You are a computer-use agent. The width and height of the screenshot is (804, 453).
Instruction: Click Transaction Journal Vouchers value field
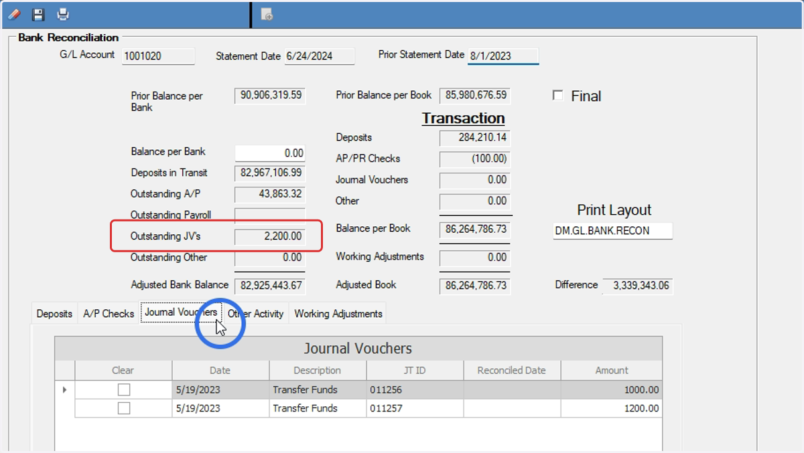pyautogui.click(x=475, y=180)
